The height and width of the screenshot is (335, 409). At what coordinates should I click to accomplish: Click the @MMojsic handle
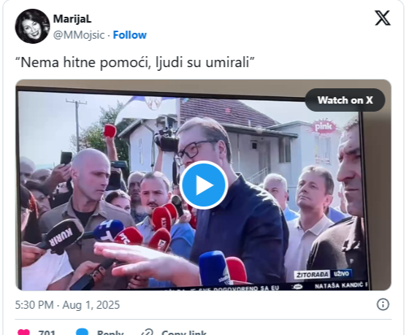pyautogui.click(x=79, y=35)
